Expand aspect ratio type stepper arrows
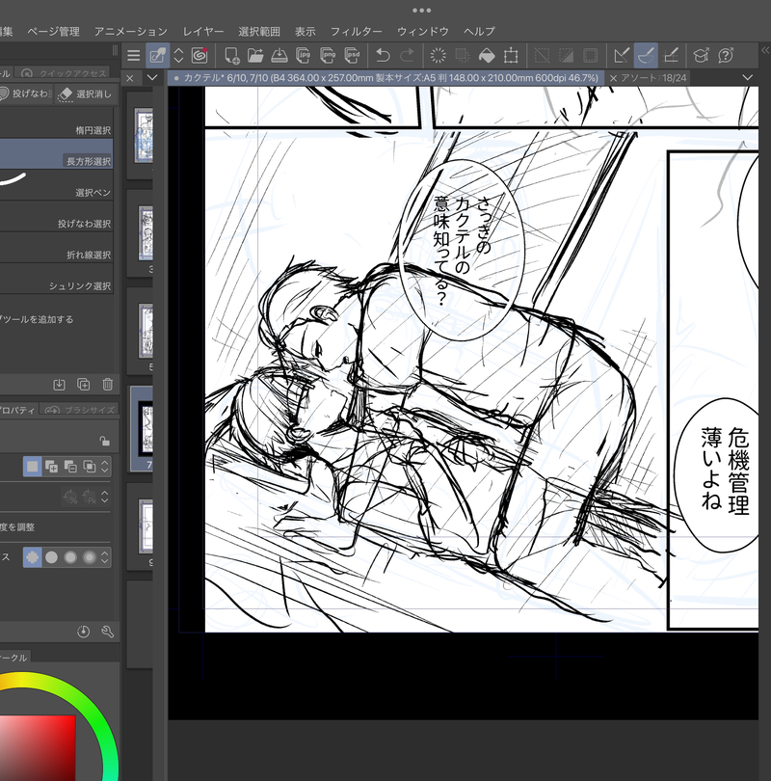The height and width of the screenshot is (781, 771). pyautogui.click(x=104, y=497)
